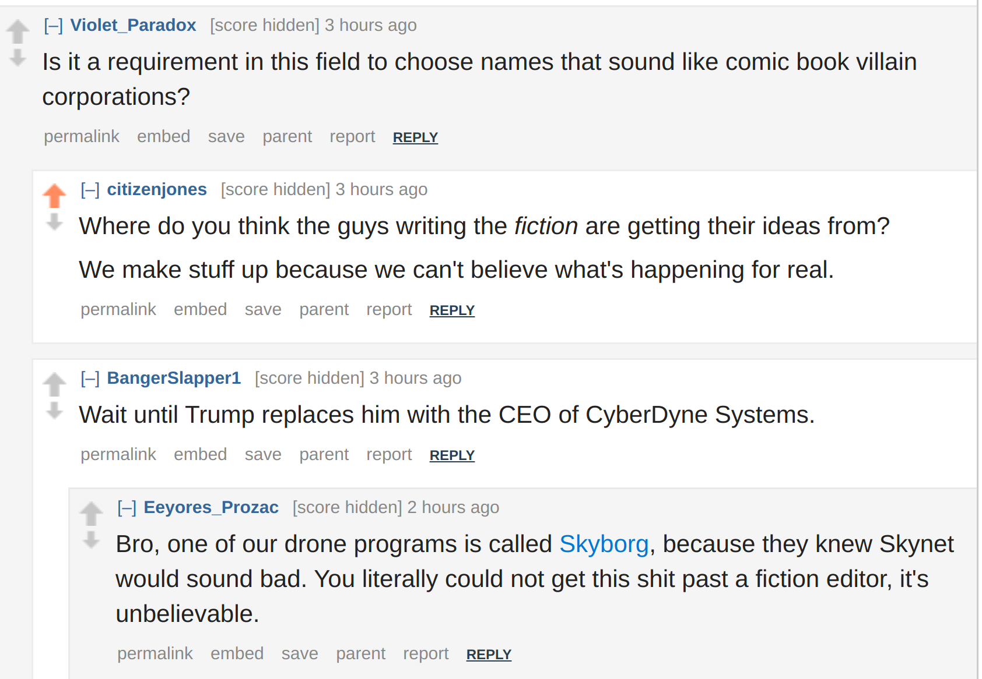The width and height of the screenshot is (982, 679).
Task: Collapse citizenjones' comment
Action: click(x=90, y=190)
